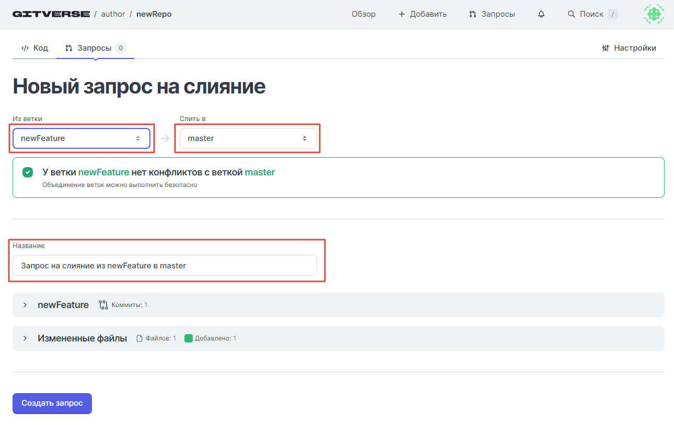This screenshot has width=674, height=425.
Task: Switch to the Запросы repository tab
Action: tap(96, 48)
